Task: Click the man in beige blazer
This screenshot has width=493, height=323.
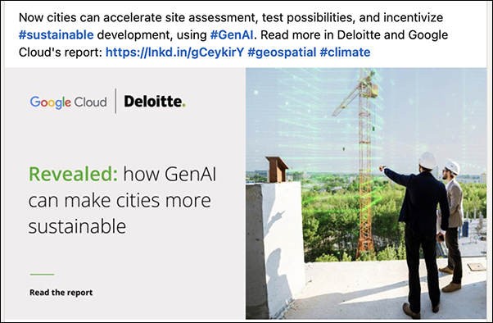Action: [453, 225]
